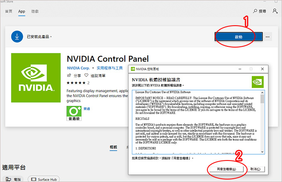Click the 電腦 platform chip
Screen dimensions: 282x182
click(13, 179)
